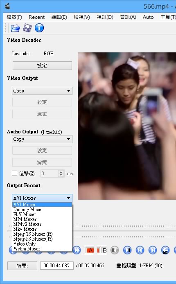The width and height of the screenshot is (176, 284).
Task: Open the file Information icon
Action: (x=39, y=28)
